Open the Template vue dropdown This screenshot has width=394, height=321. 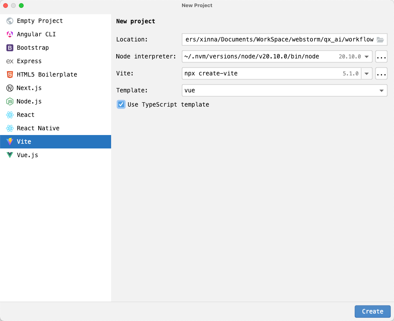pyautogui.click(x=284, y=90)
